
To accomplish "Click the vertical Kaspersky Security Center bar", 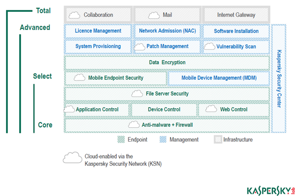I will click(279, 78).
